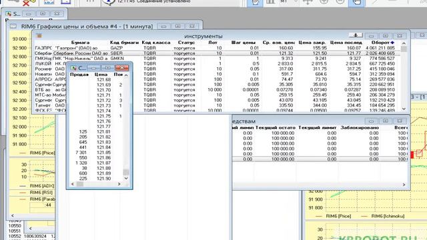Click the Код бумаги column header
Image resolution: width=427 pixels, height=240 pixels.
(124, 43)
